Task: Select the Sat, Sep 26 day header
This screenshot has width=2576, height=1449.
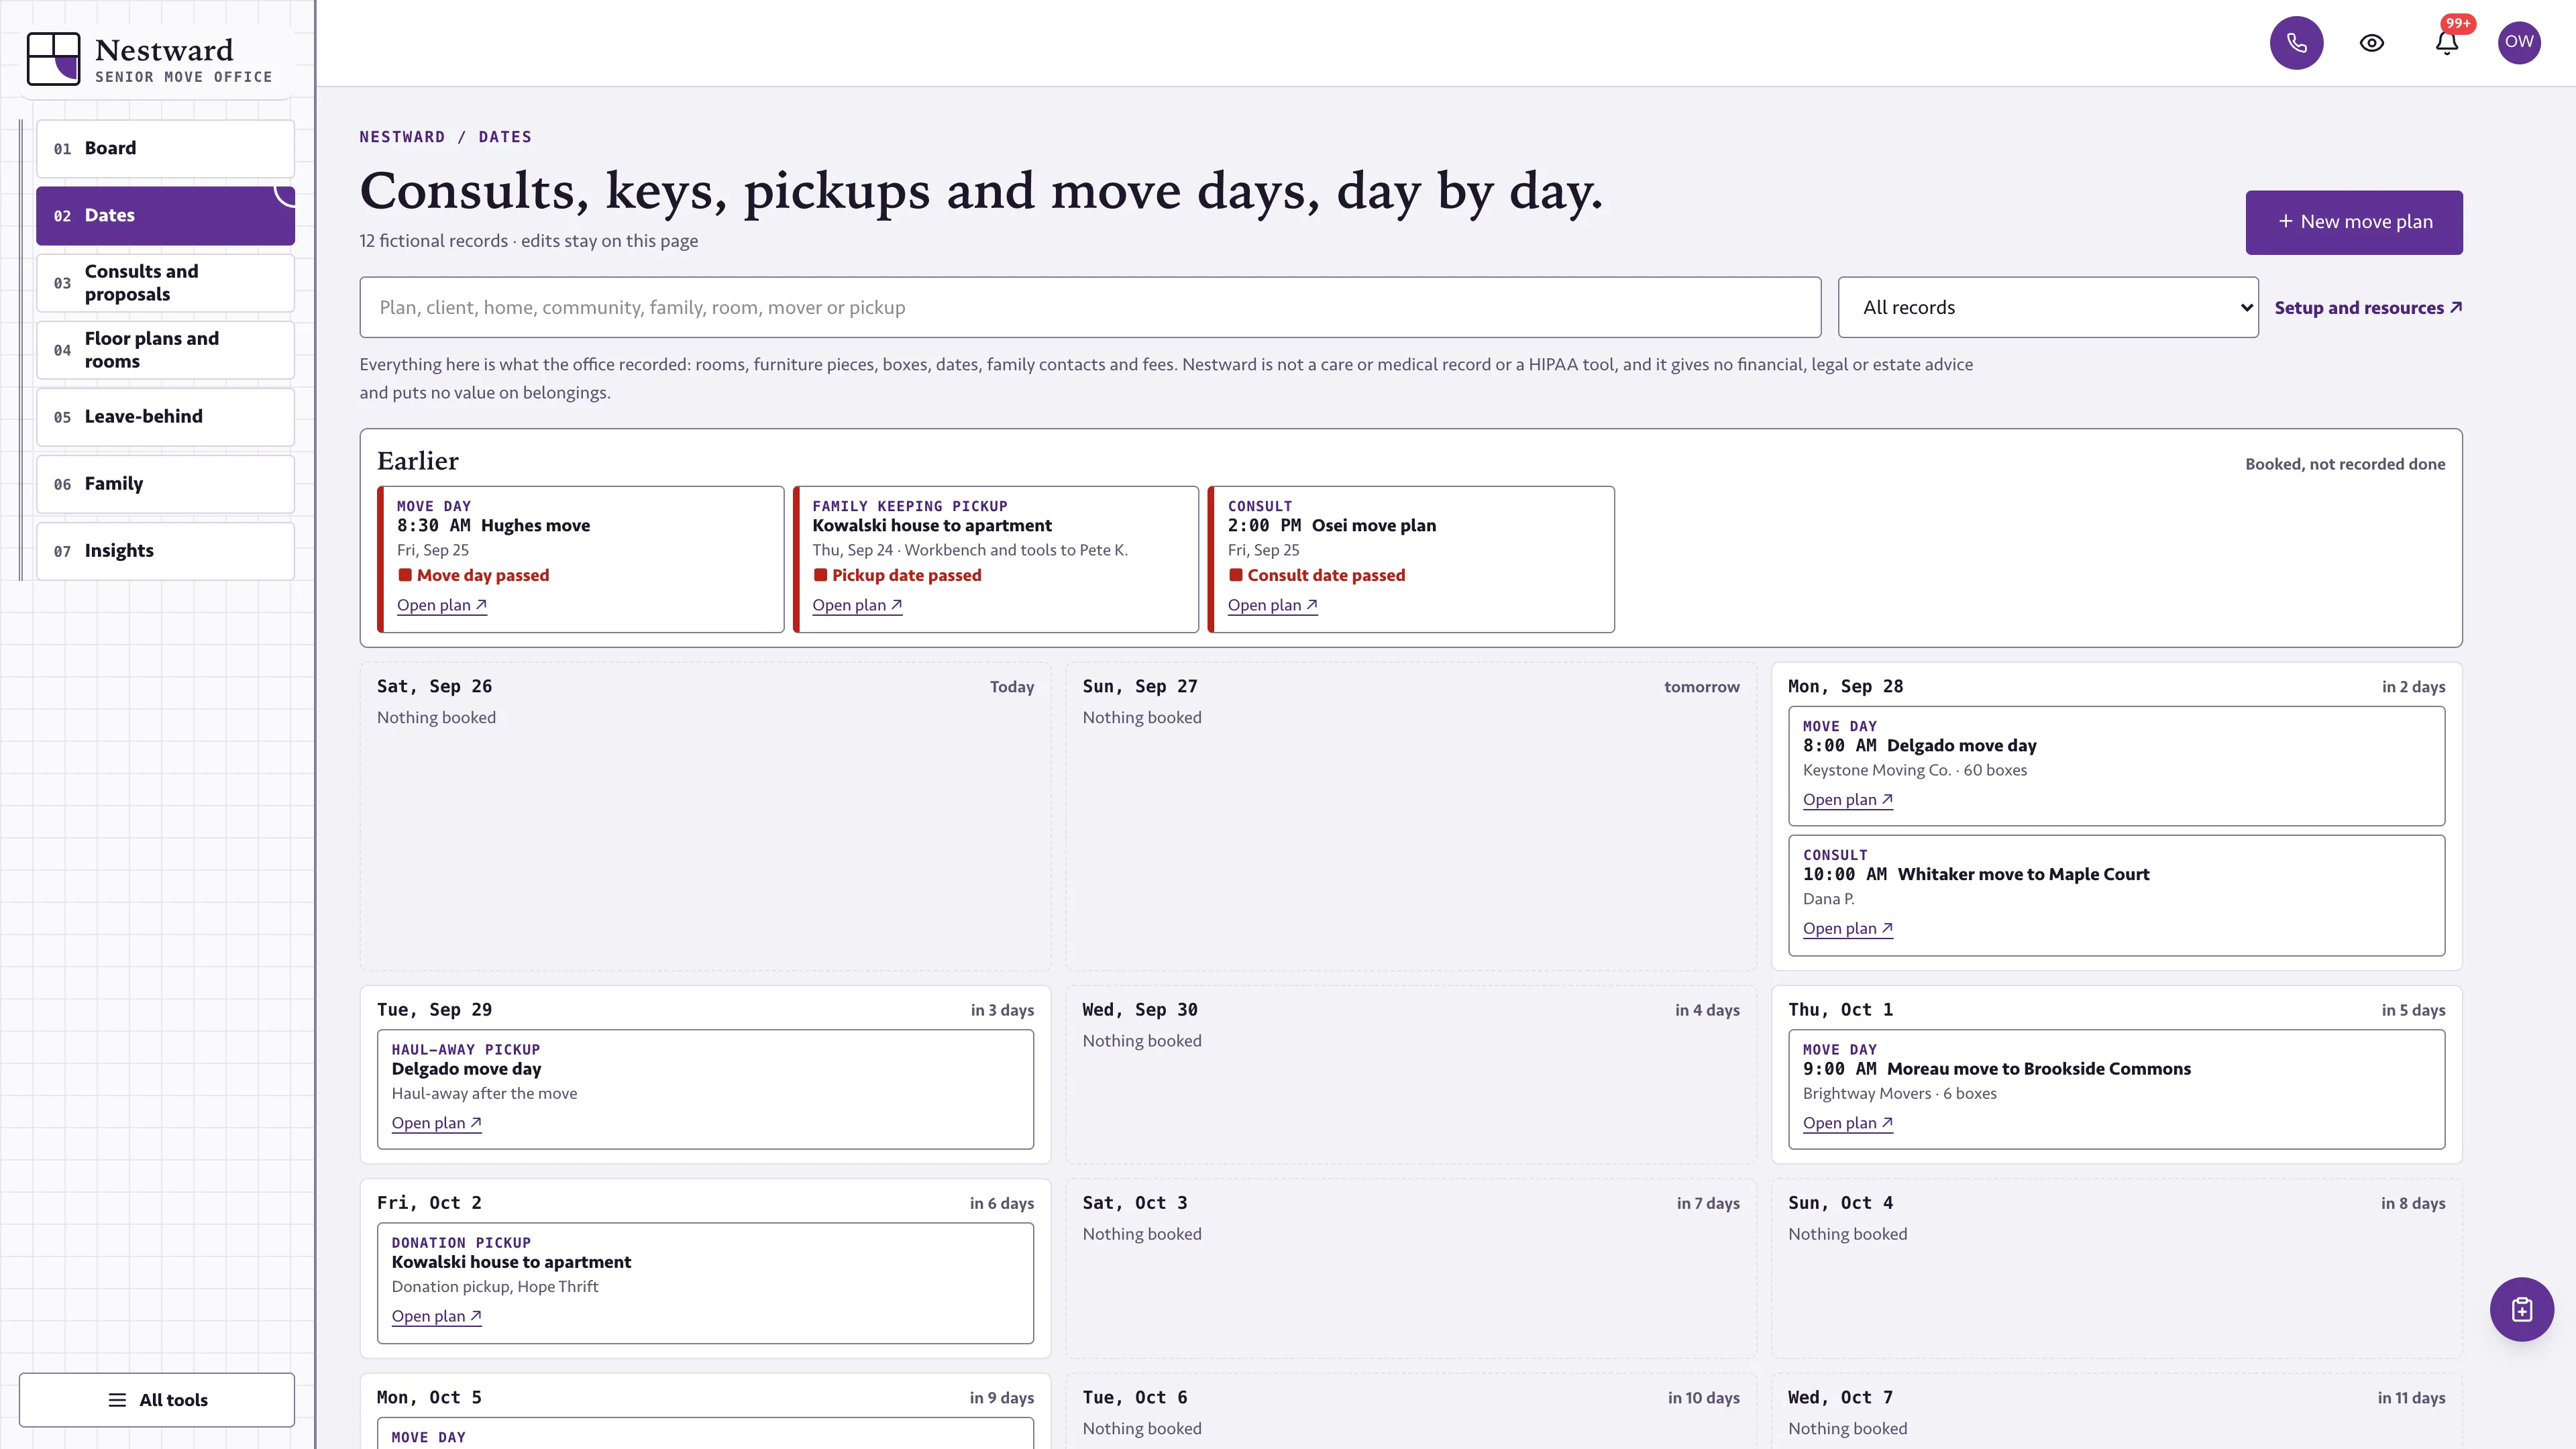Action: (x=434, y=686)
